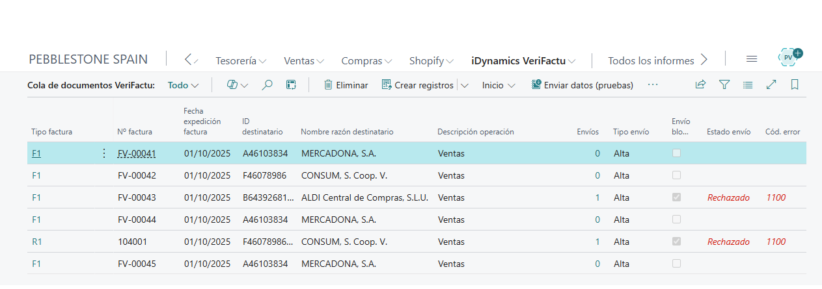The image size is (822, 289).
Task: Open the Copilot icon menu in toolbar
Action: 238,85
